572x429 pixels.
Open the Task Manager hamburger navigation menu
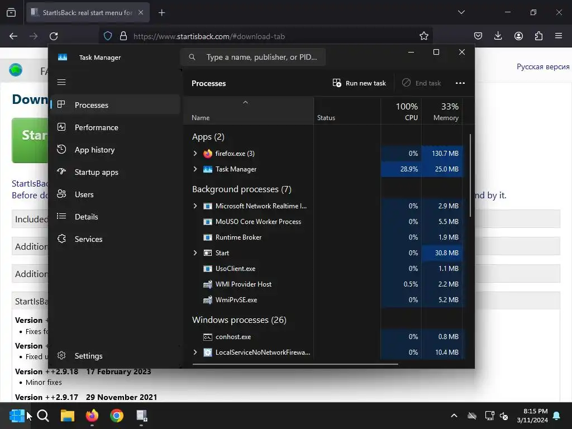[61, 82]
